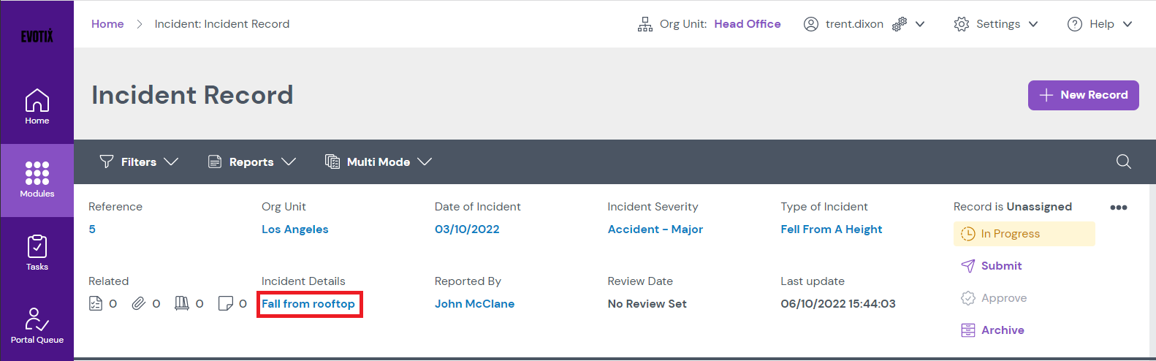Open the Multi Mode dropdown
1156x361 pixels.
click(379, 161)
